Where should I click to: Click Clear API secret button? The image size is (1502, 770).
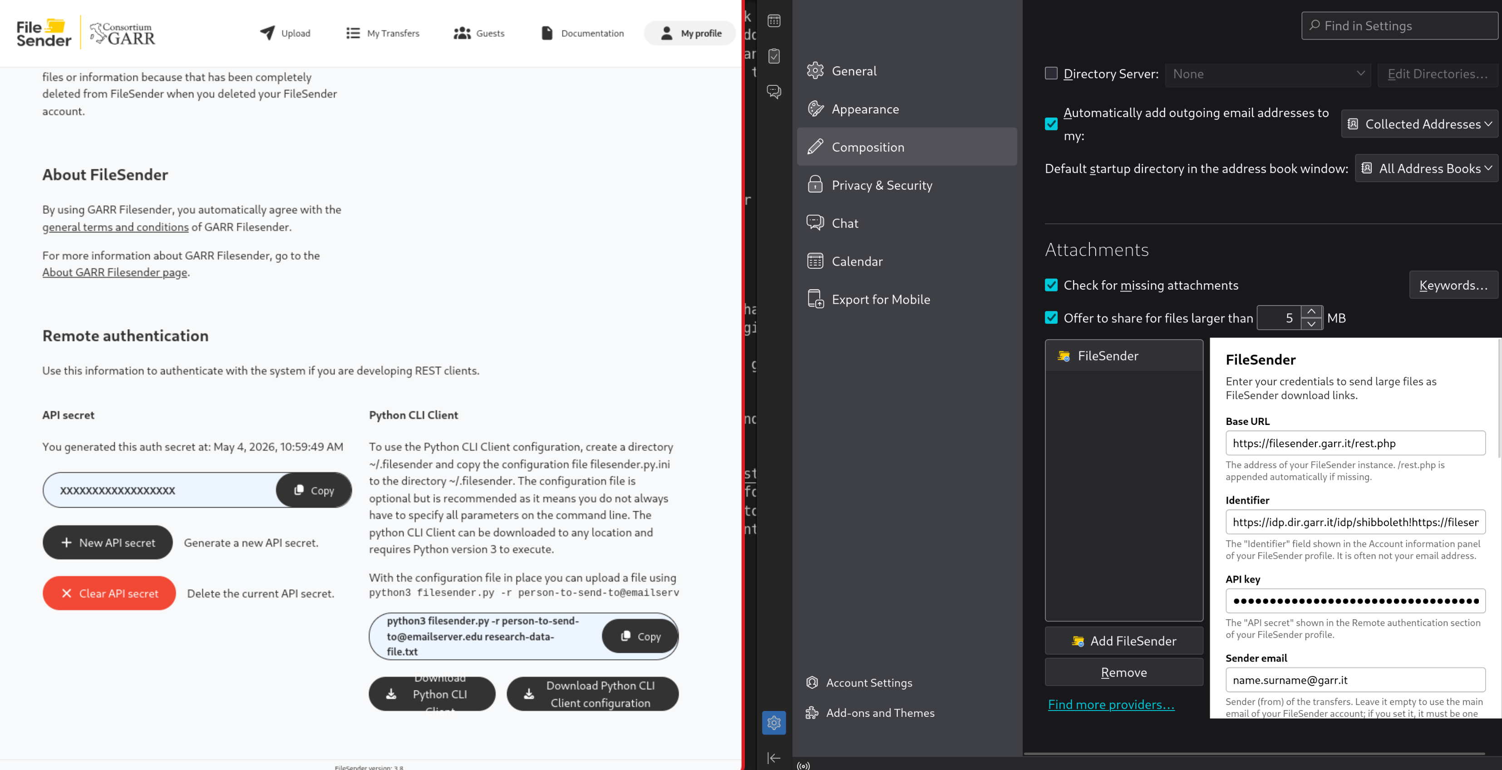[x=109, y=593]
